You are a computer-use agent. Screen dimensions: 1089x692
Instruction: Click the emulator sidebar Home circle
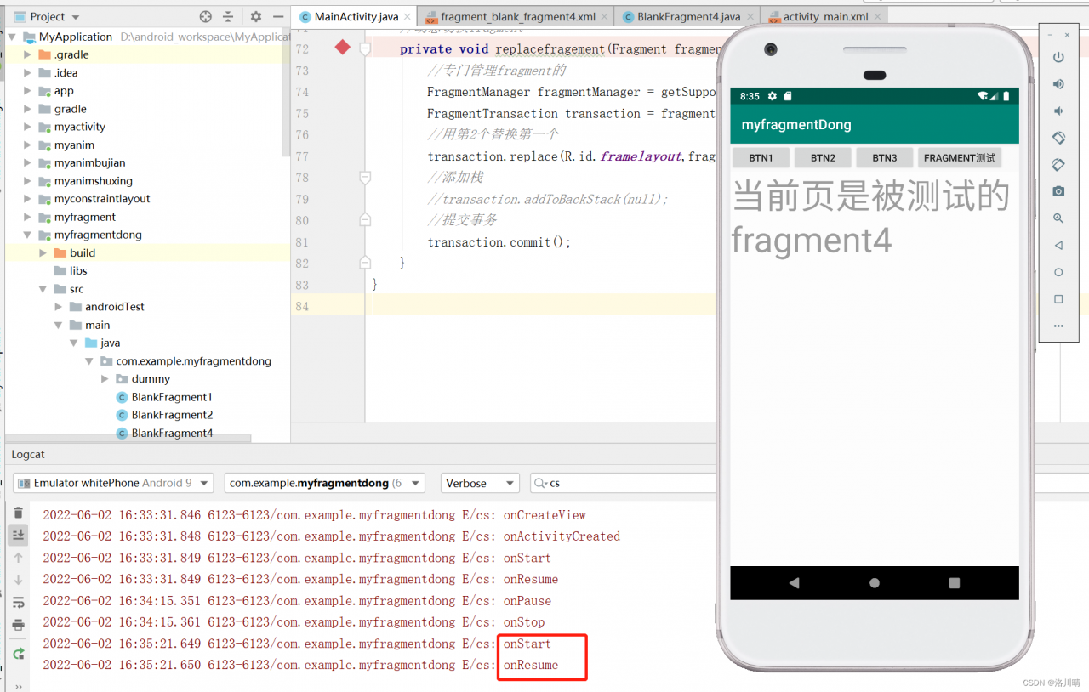coord(1058,272)
